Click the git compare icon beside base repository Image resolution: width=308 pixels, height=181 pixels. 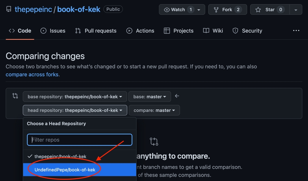(15, 96)
